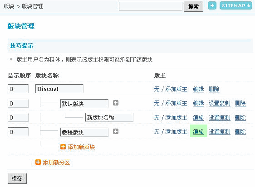Click 删除 link in 默认版块 row
The width and height of the screenshot is (255, 187).
[x=240, y=103]
